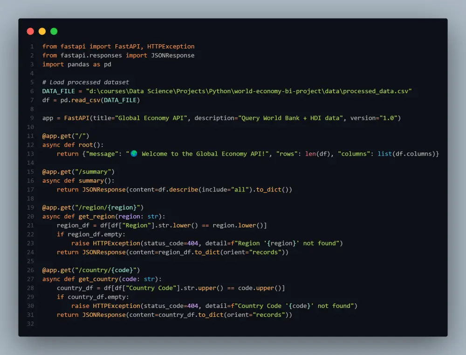The height and width of the screenshot is (355, 466).
Task: Click 'import pandas as pd' line
Action: coord(77,64)
